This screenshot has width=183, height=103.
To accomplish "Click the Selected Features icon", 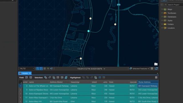I will (131, 69).
